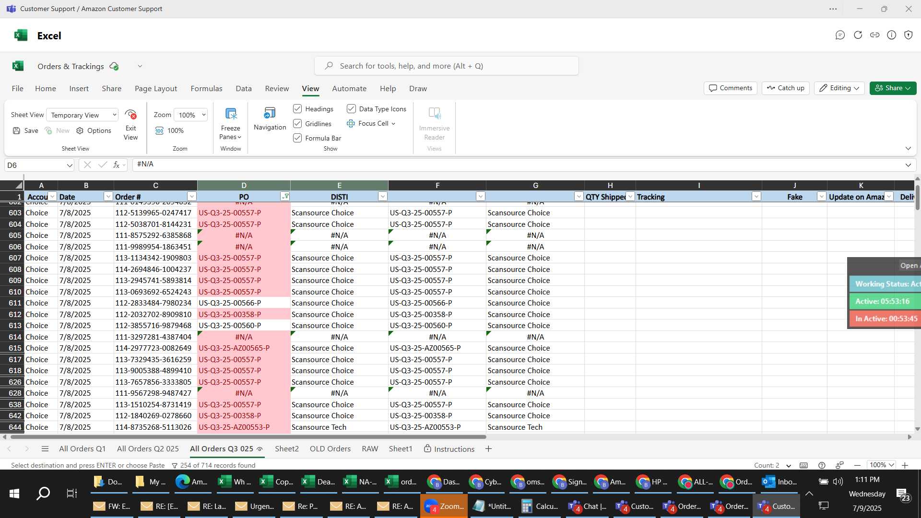The height and width of the screenshot is (518, 921).
Task: Click the confirm entry checkmark in formula bar
Action: point(102,165)
